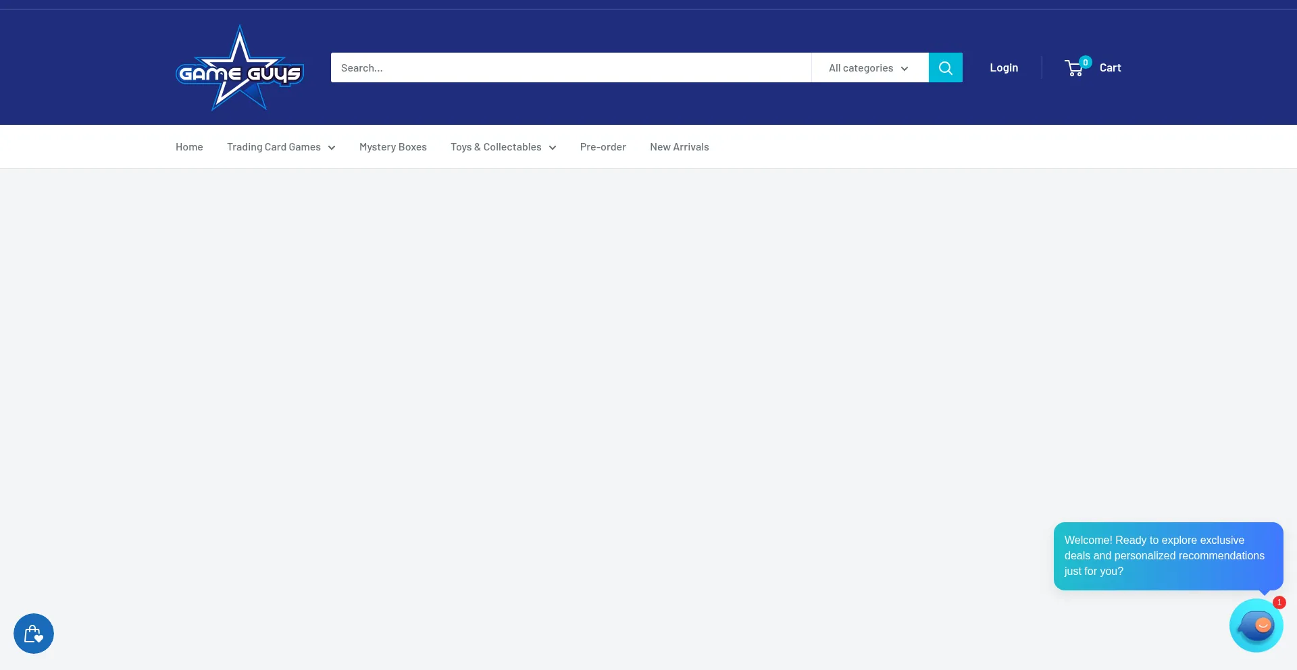Click the Welcome chat message bubble
Image resolution: width=1297 pixels, height=670 pixels.
(x=1167, y=556)
